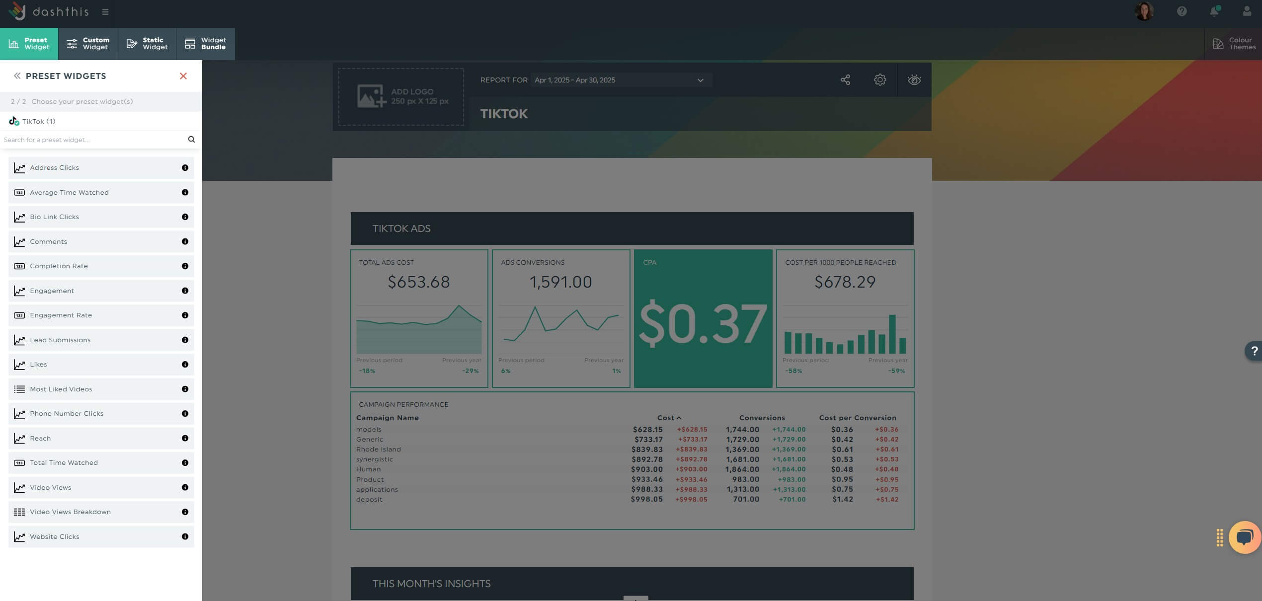Click the share icon in report header
1262x601 pixels.
point(845,80)
